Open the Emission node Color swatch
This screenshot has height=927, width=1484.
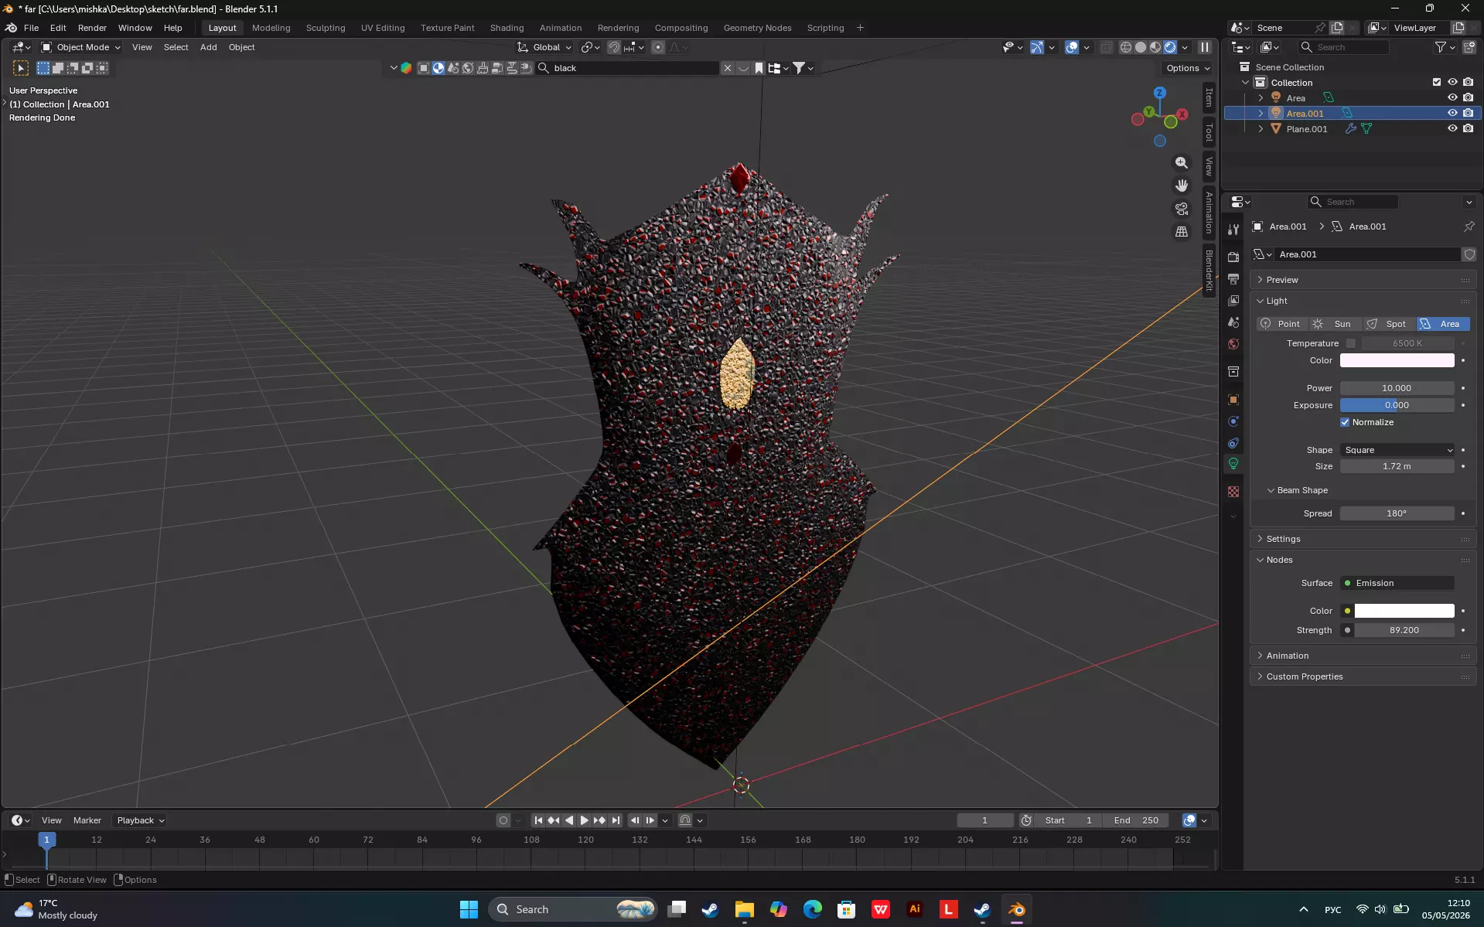tap(1404, 611)
